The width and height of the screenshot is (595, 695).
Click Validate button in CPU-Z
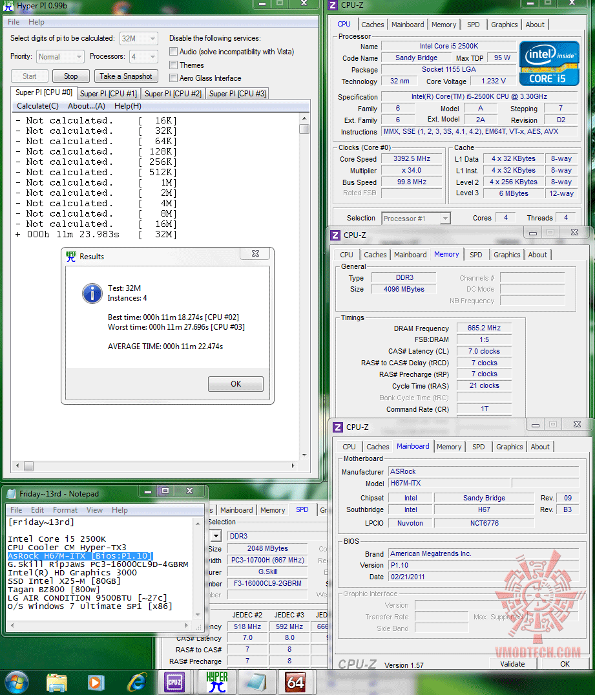pos(512,664)
